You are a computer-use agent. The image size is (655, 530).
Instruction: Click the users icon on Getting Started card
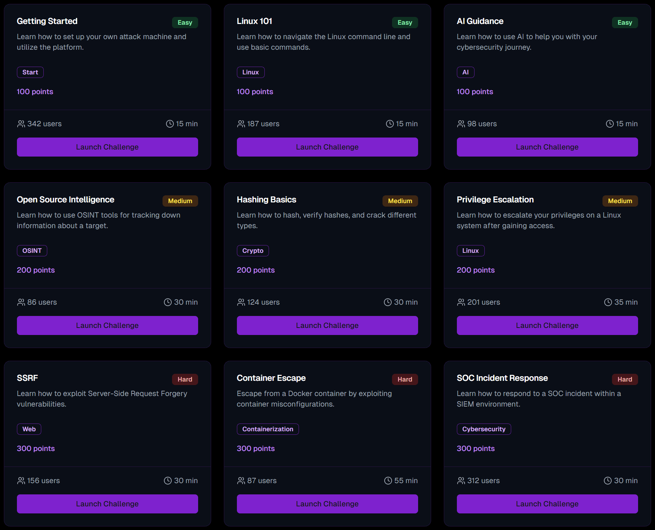21,123
